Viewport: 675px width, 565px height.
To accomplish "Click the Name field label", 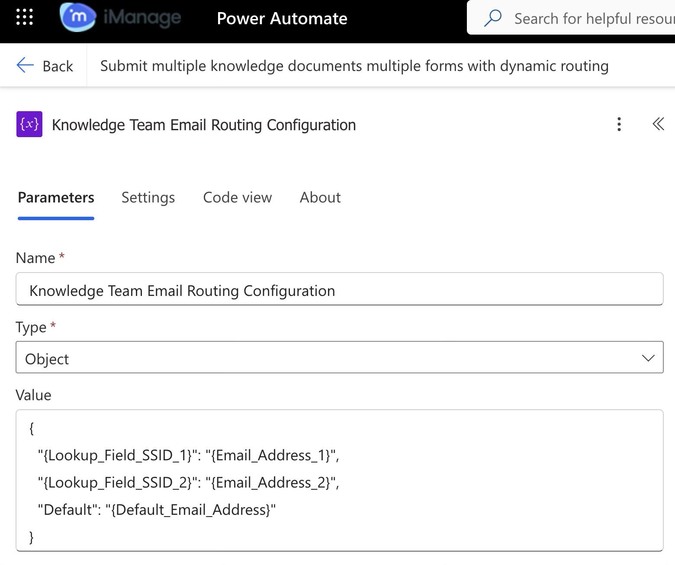I will [35, 258].
